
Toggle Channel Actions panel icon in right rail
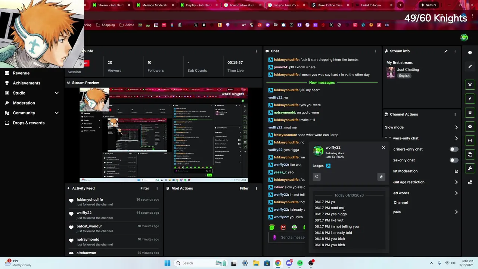coord(470,154)
